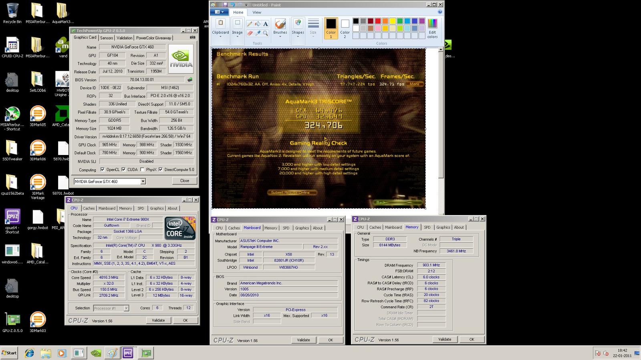
Task: Select the Fill with color bucket tool
Action: point(258,24)
